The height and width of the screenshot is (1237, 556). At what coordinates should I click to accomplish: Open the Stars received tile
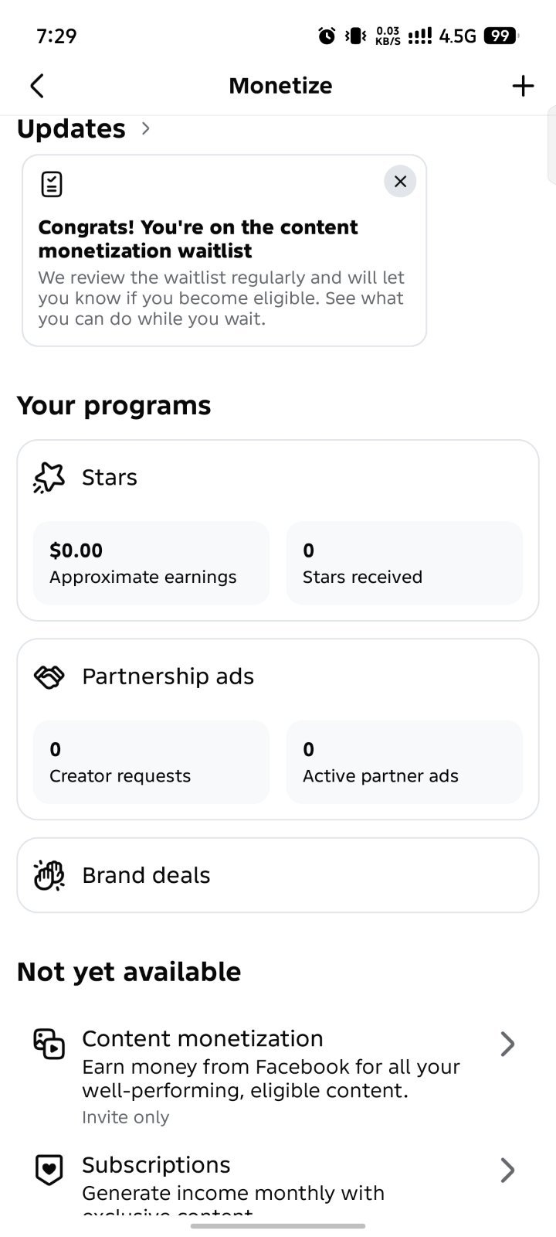coord(405,563)
